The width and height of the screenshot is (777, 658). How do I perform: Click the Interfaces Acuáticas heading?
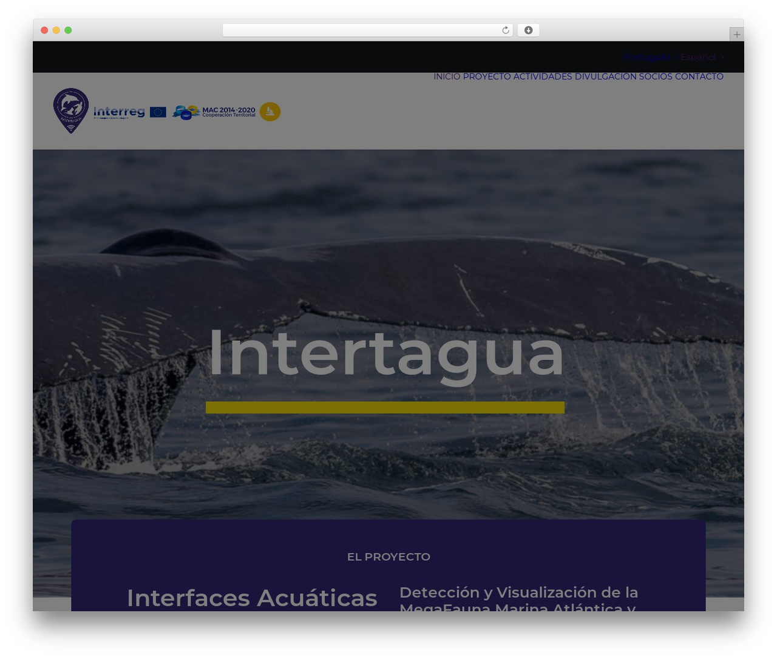coord(252,598)
